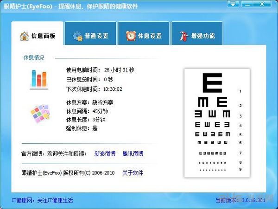Click the alarm clock icon on 休息设置 tab
This screenshot has width=278, height=209.
131,36
